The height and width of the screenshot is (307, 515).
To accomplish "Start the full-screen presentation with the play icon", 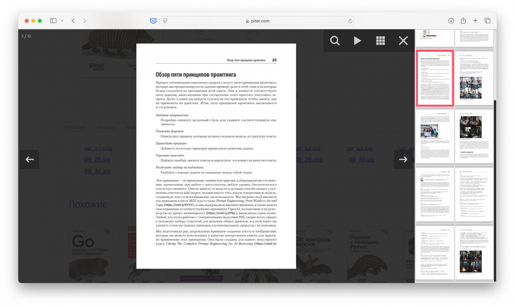I will (358, 40).
